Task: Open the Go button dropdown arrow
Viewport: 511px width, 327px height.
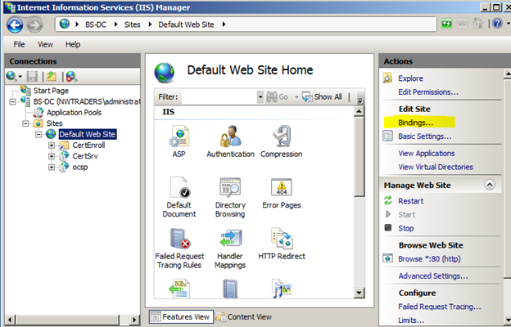Action: pos(296,97)
